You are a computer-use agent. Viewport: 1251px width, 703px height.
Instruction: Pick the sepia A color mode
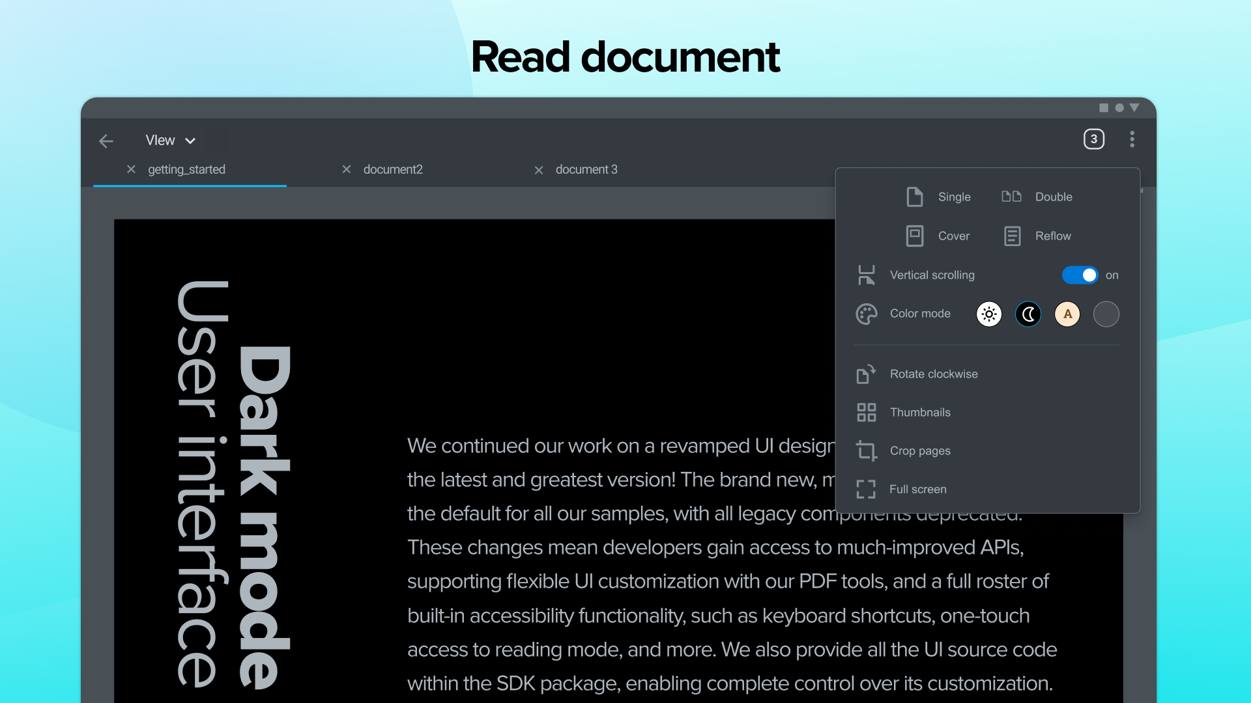pyautogui.click(x=1067, y=314)
